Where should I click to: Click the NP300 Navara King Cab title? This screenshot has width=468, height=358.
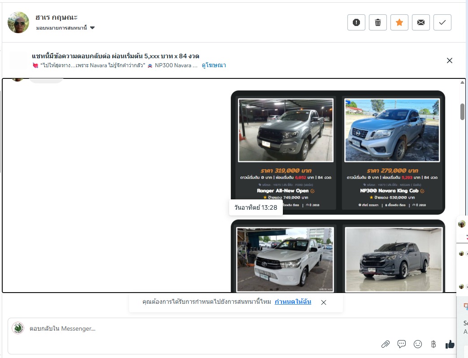(389, 190)
